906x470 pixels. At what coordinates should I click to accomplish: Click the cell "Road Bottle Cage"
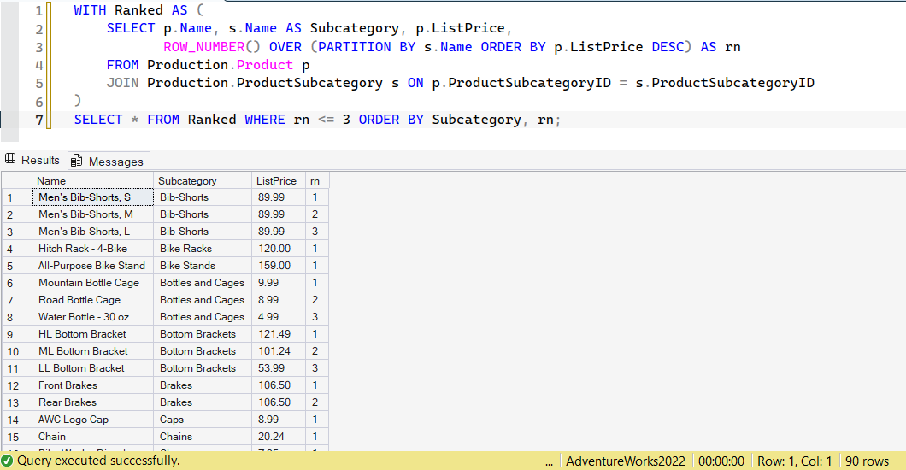(92, 300)
